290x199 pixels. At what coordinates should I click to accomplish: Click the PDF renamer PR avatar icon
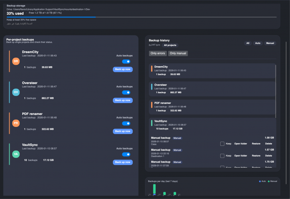[16, 123]
